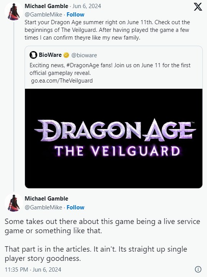Open Michael Gamble's avatar on the reply tweet
Viewport: 207px width, 277px height.
coord(13,202)
